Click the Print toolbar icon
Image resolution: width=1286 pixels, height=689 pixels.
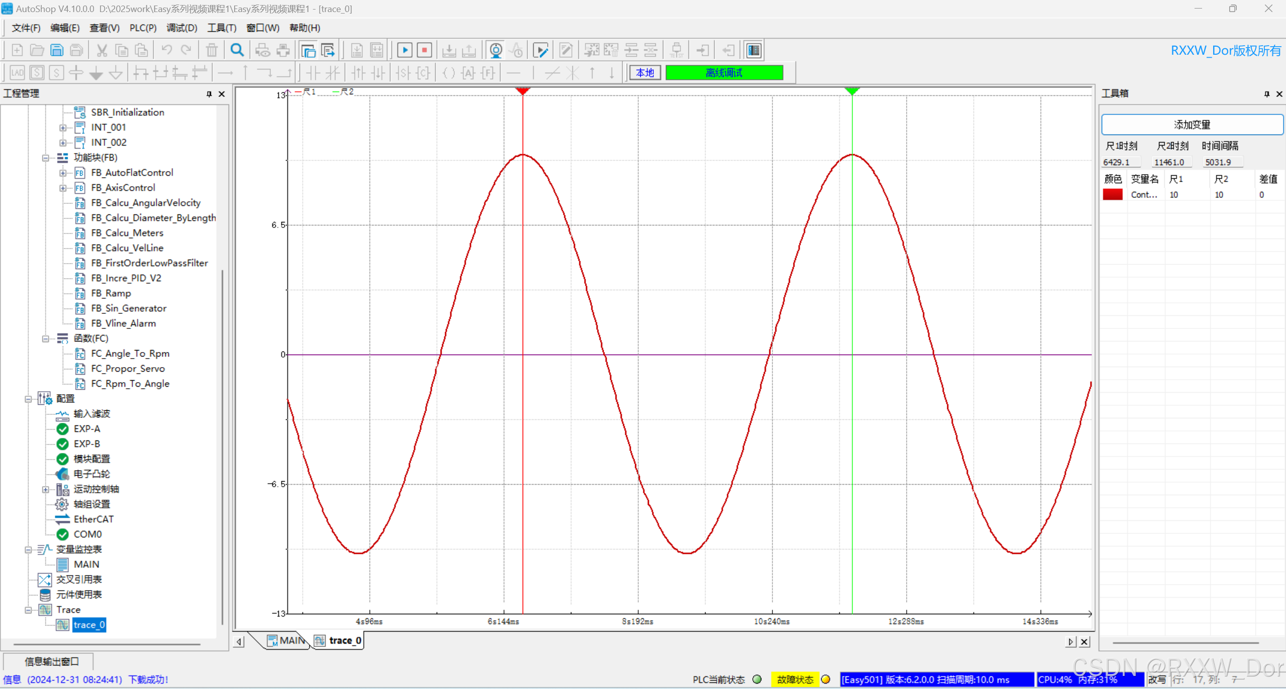[283, 50]
